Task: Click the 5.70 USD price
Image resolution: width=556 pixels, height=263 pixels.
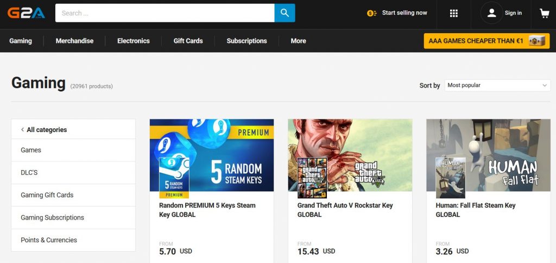Action: click(x=175, y=251)
